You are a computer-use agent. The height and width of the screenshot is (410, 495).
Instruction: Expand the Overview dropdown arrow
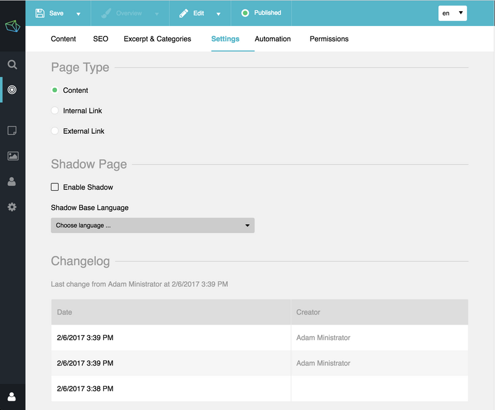[x=157, y=14]
